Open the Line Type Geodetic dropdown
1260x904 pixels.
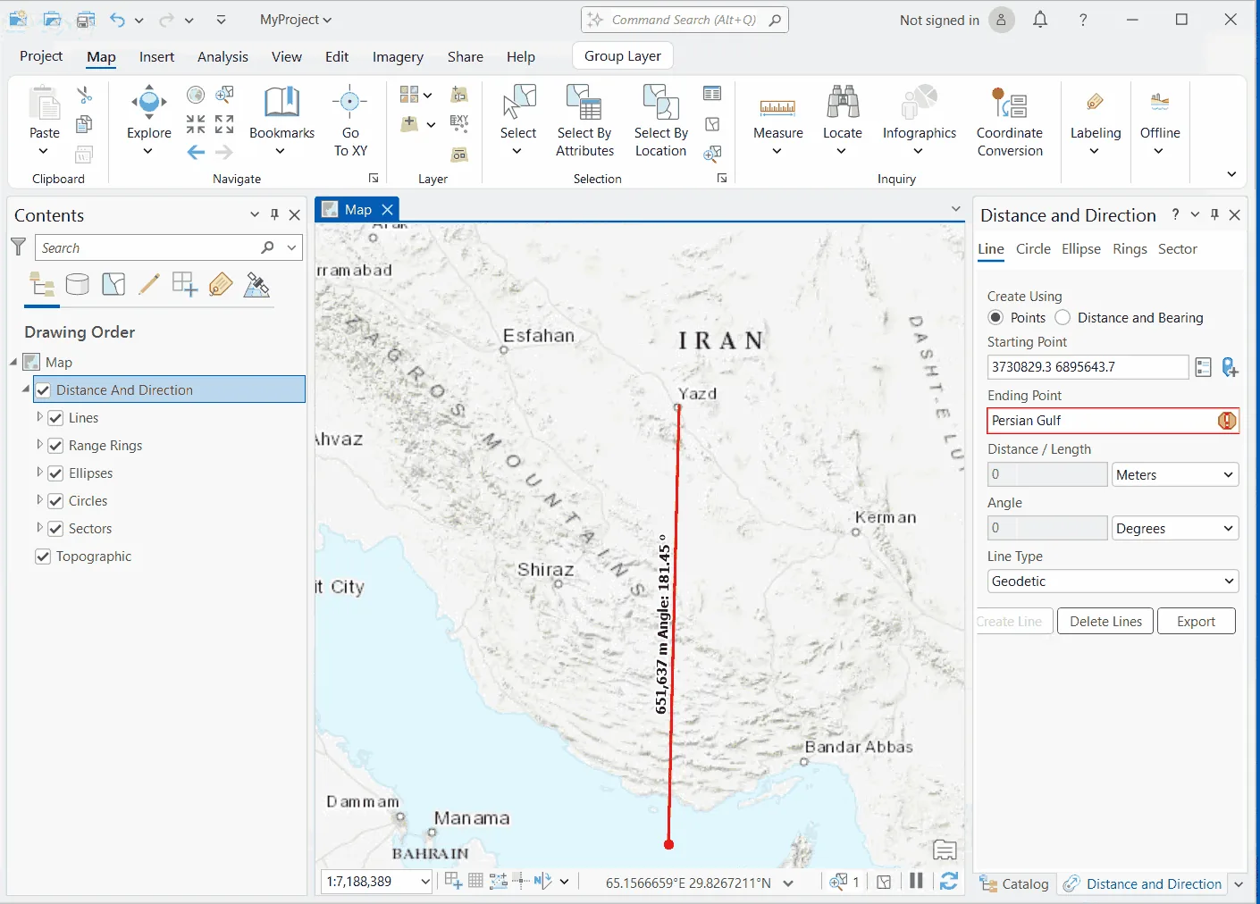click(x=1113, y=582)
